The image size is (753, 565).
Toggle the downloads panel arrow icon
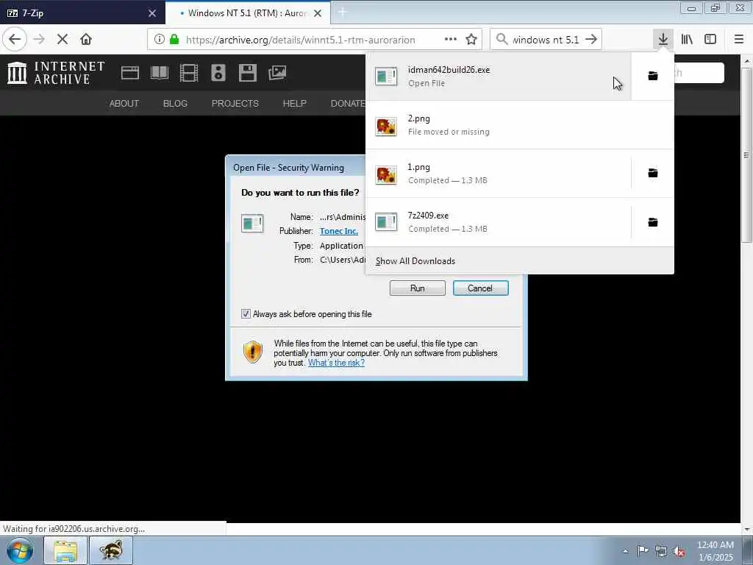663,40
